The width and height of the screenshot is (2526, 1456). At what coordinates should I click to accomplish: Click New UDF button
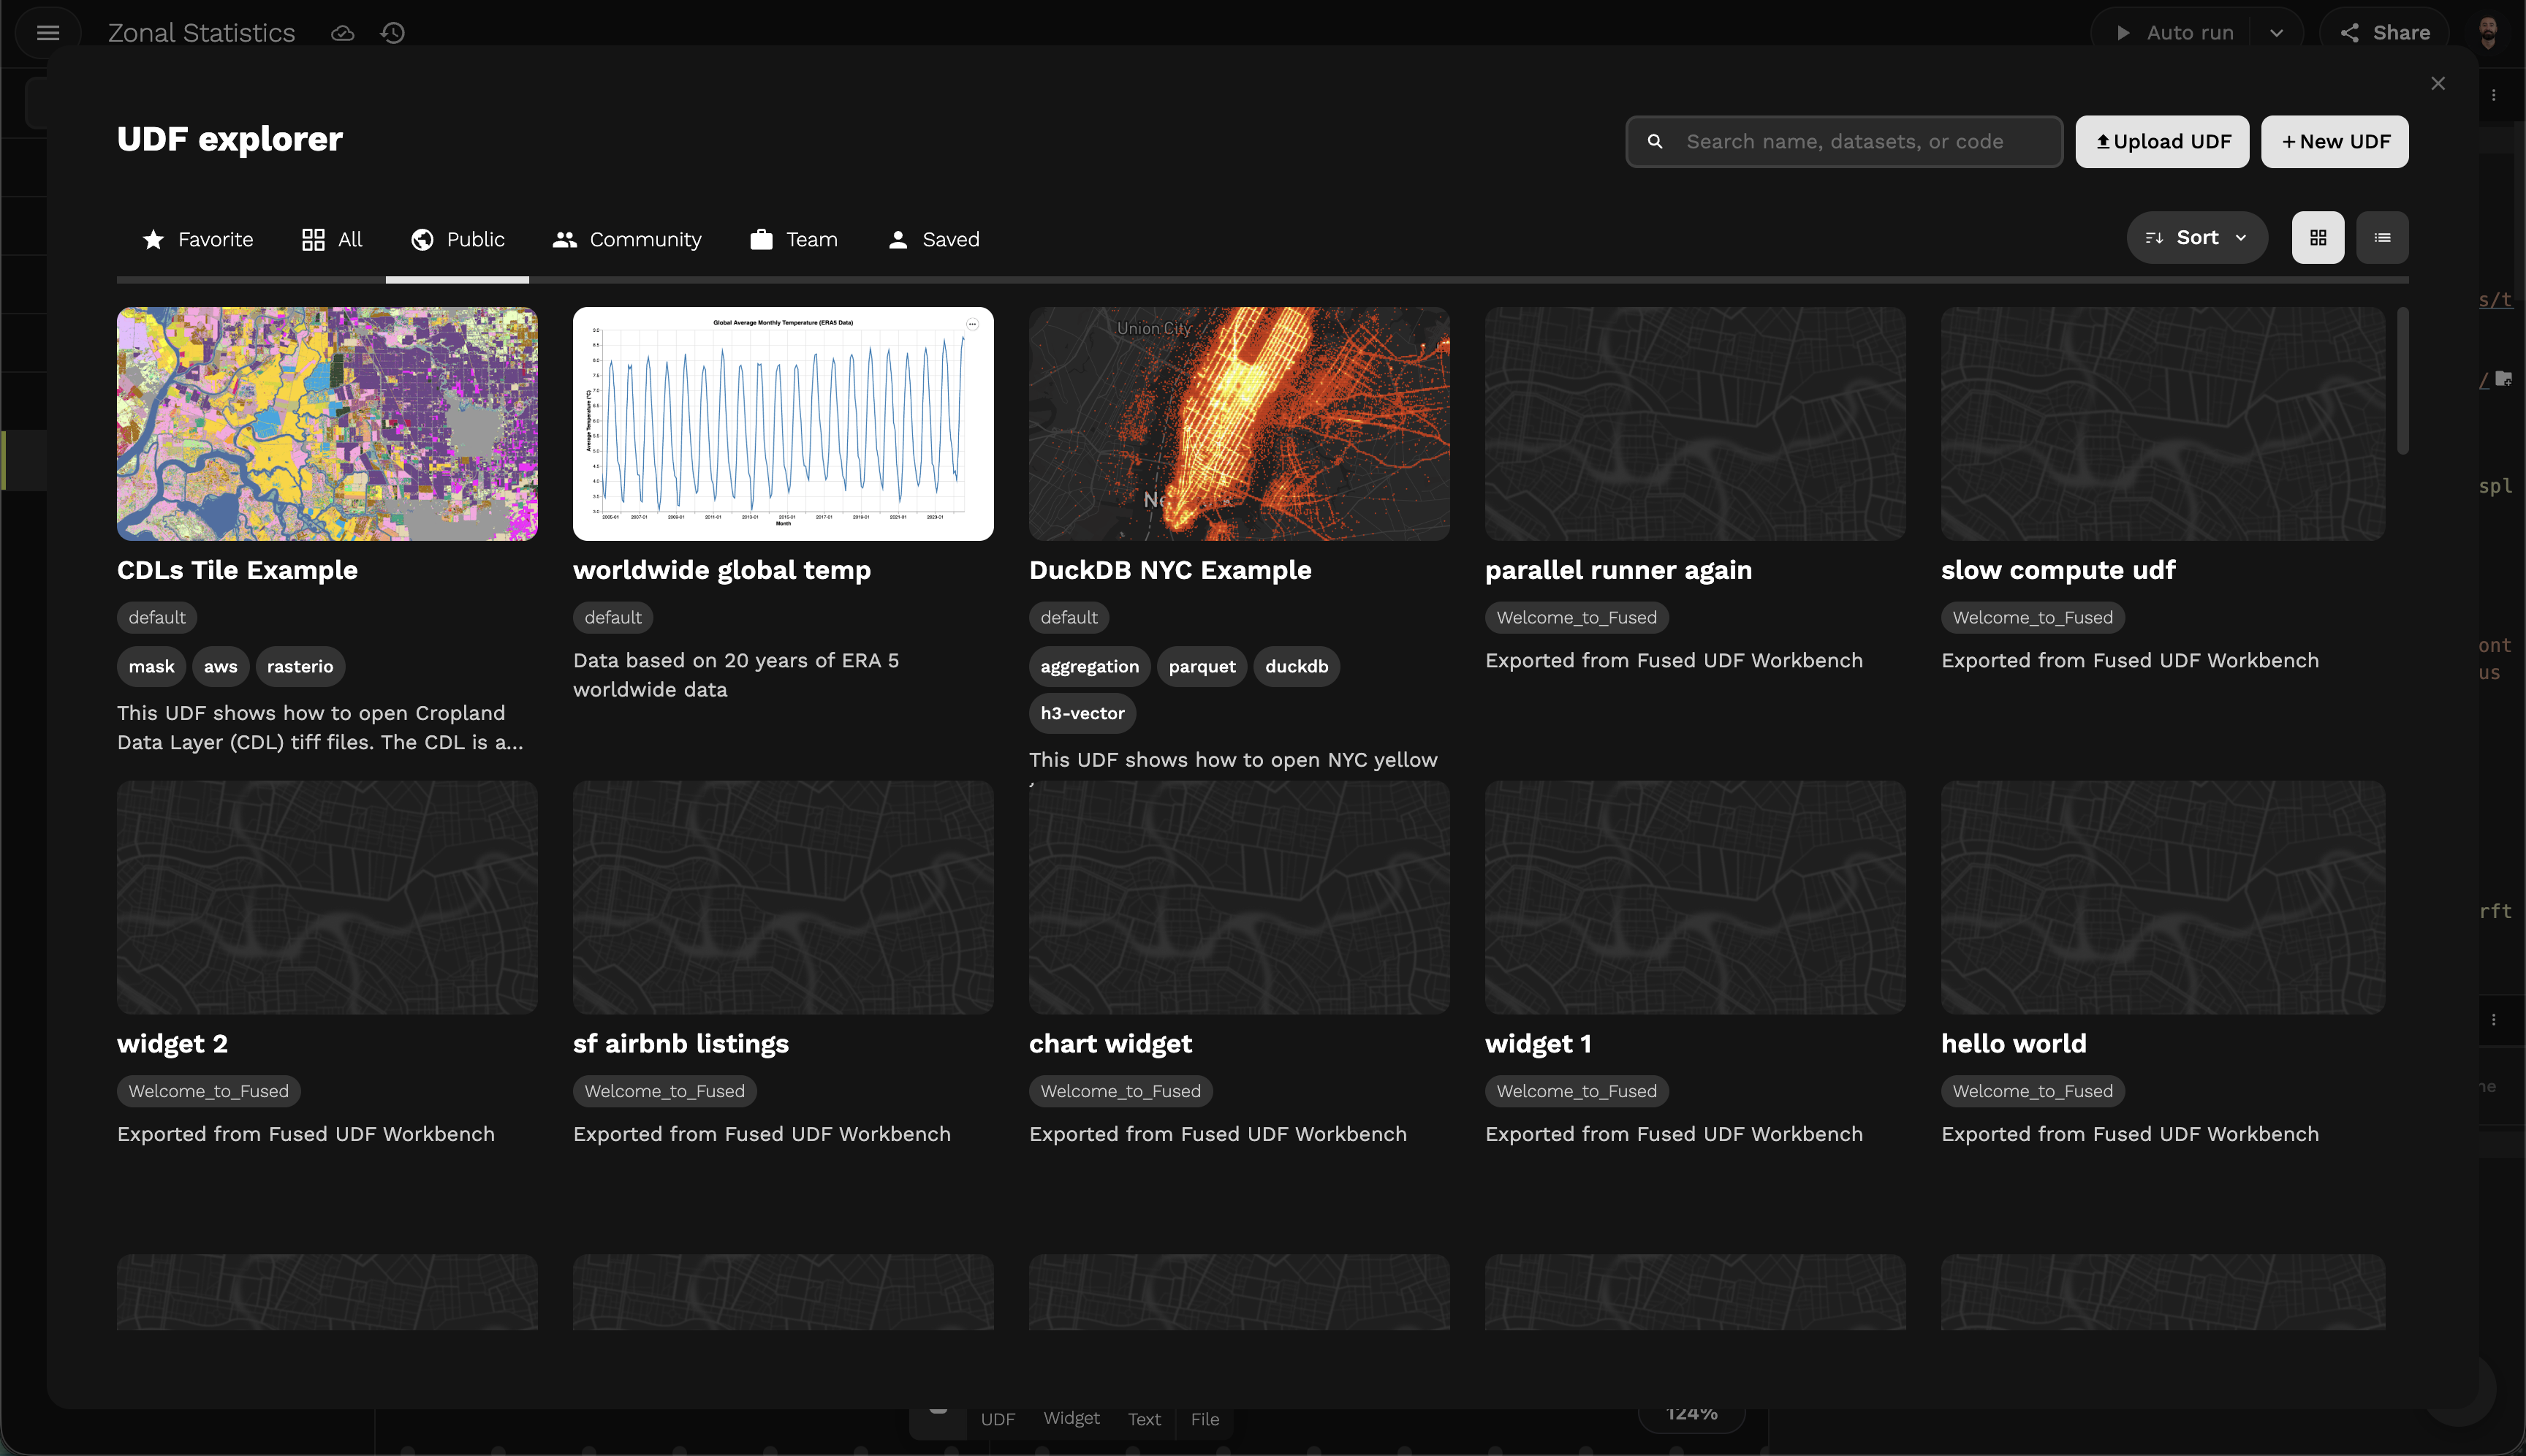(2335, 142)
